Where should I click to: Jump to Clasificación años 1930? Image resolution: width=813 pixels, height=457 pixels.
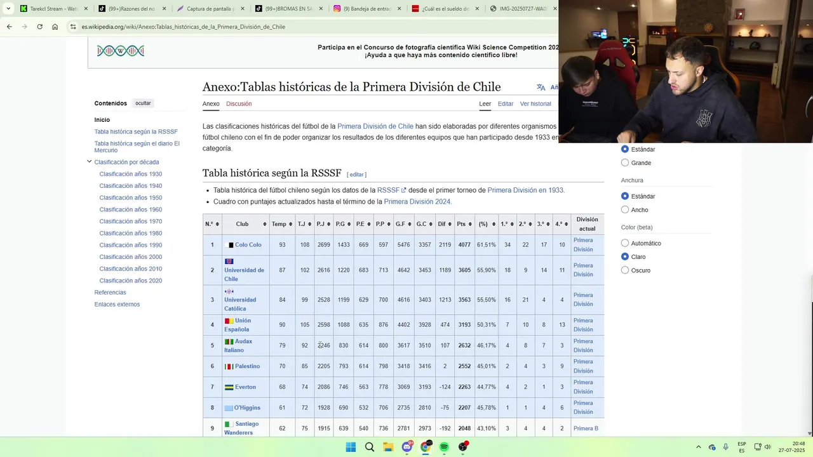pyautogui.click(x=131, y=174)
